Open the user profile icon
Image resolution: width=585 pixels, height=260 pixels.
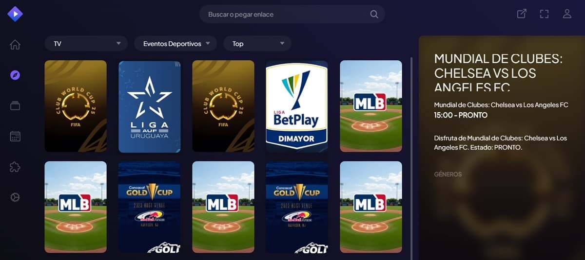(x=567, y=14)
